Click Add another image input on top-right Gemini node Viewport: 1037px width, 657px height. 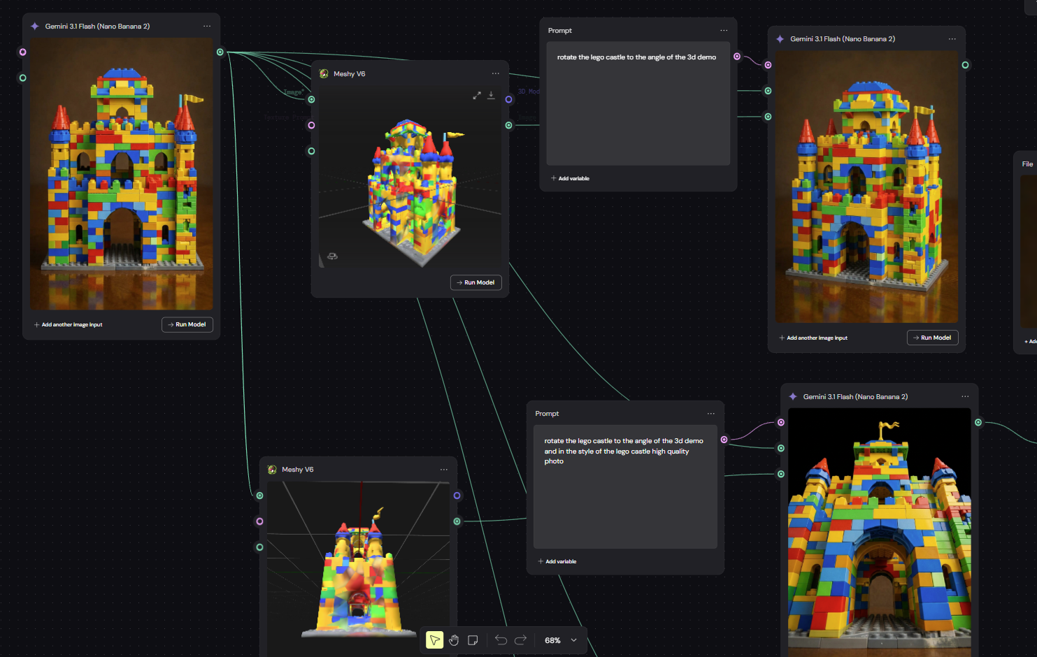pos(813,338)
